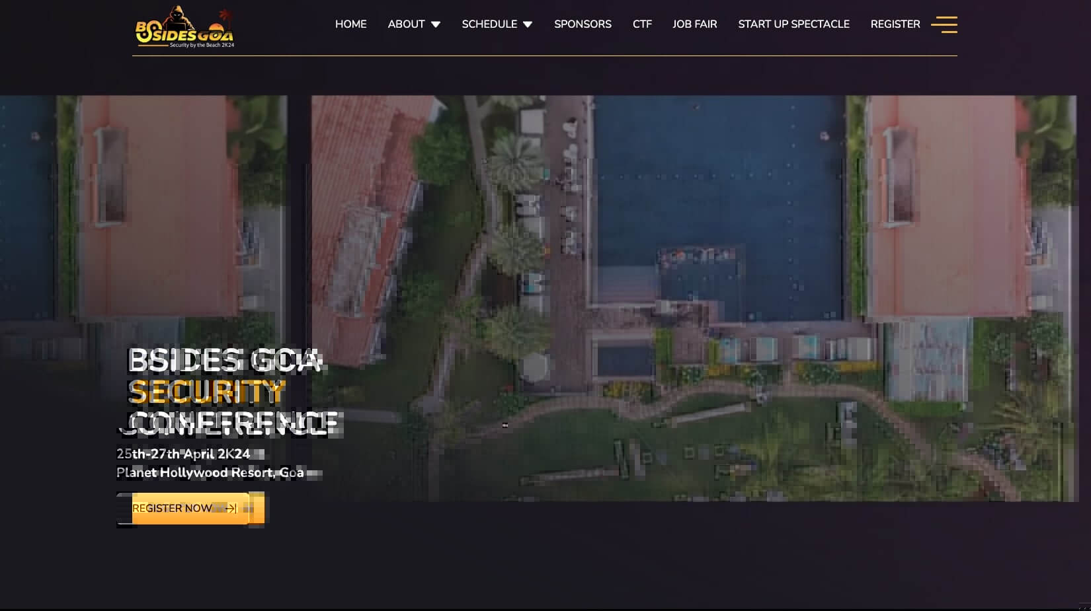The width and height of the screenshot is (1091, 611).
Task: Select the 25th-27th April 2K24 date text
Action: click(x=183, y=454)
